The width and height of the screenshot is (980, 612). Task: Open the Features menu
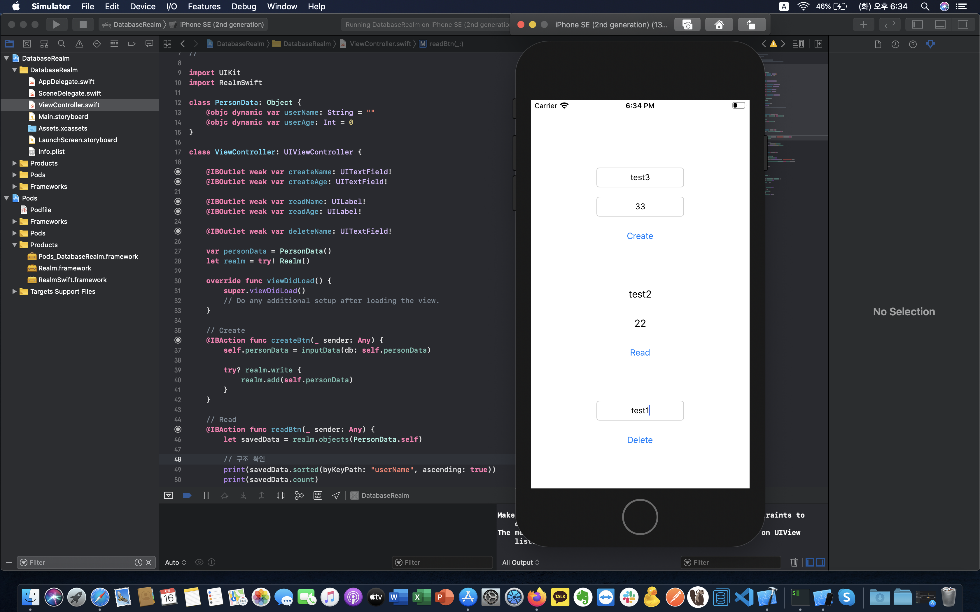click(204, 6)
